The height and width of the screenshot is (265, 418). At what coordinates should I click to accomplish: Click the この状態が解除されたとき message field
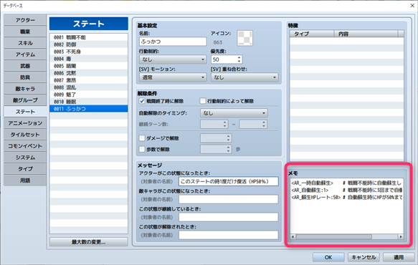[x=229, y=235]
